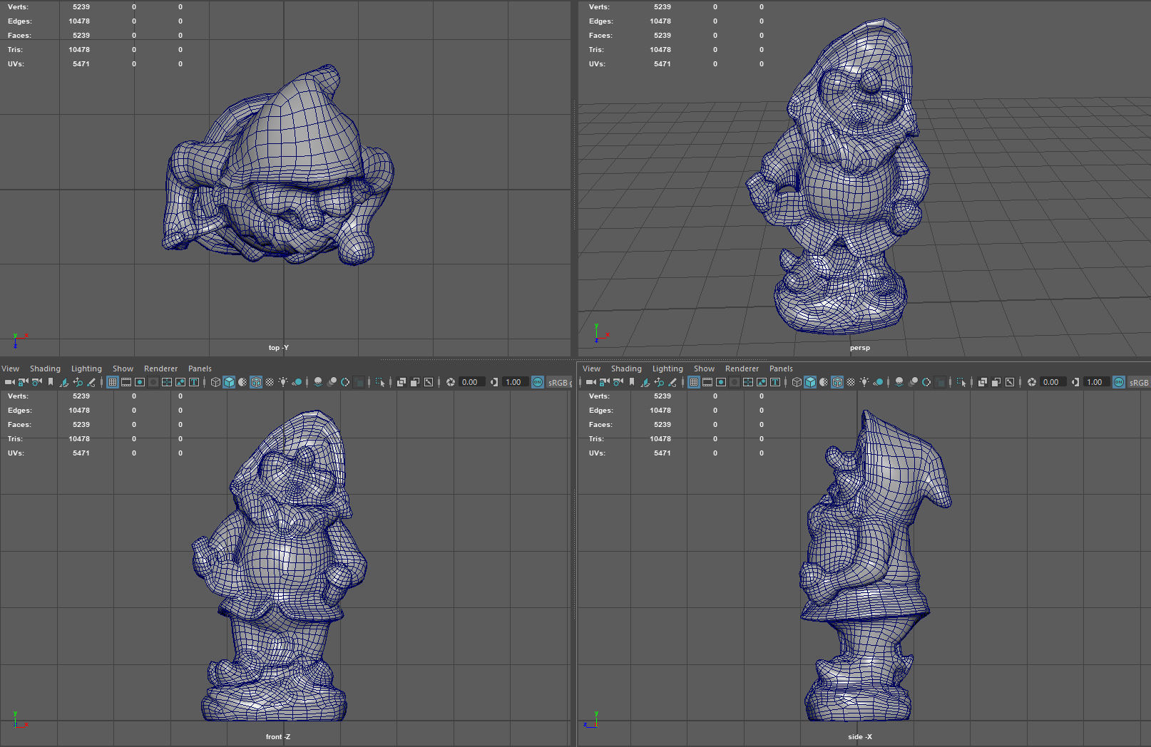Toggle Grid display in side panel toolbar
The width and height of the screenshot is (1151, 747).
(694, 382)
